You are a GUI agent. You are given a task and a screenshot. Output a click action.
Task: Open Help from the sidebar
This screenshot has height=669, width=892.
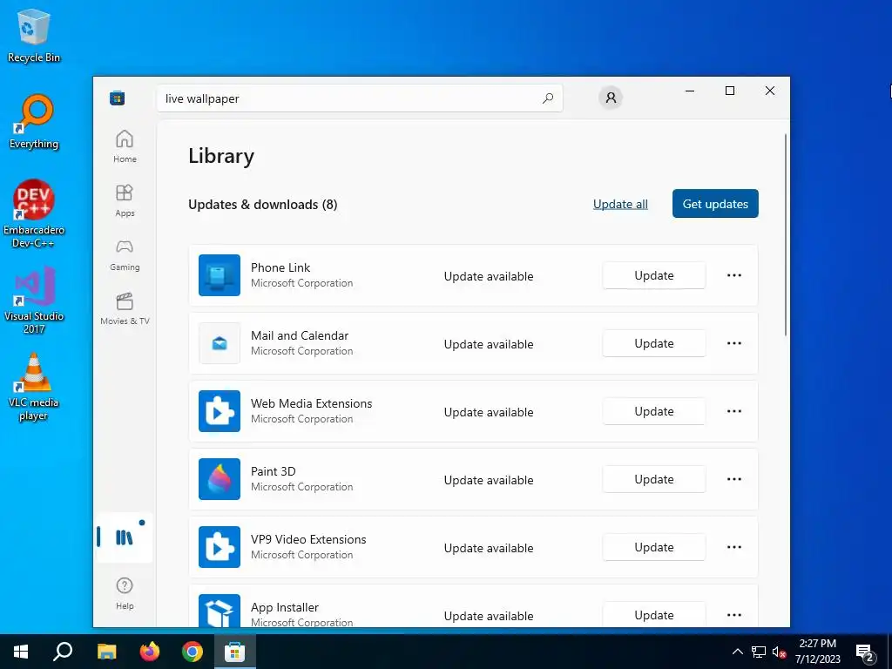click(x=125, y=593)
